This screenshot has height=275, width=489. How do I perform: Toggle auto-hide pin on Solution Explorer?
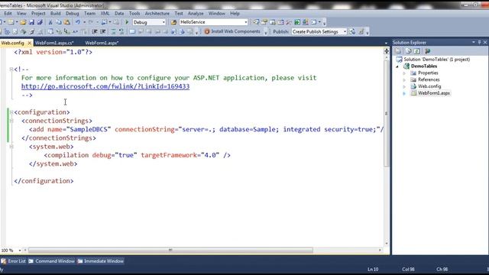pos(479,42)
